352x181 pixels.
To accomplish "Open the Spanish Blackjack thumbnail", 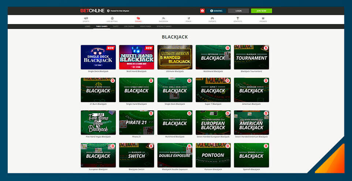I will click(x=251, y=155).
